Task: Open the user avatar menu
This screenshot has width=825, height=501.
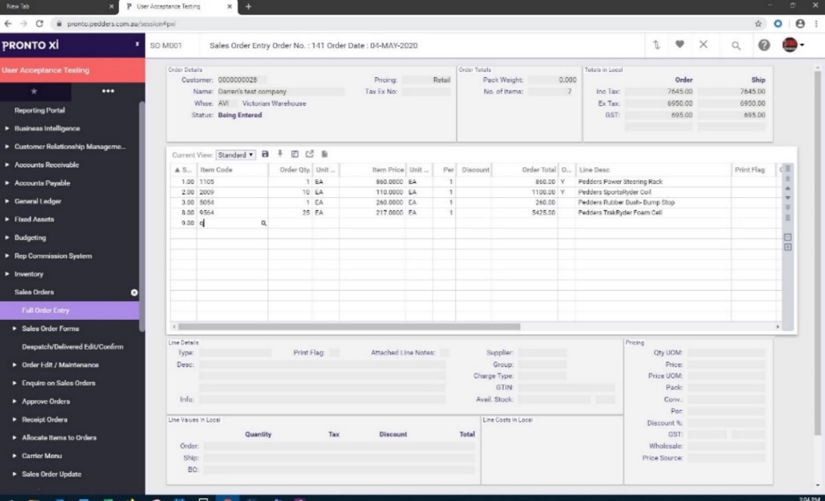Action: pyautogui.click(x=792, y=44)
